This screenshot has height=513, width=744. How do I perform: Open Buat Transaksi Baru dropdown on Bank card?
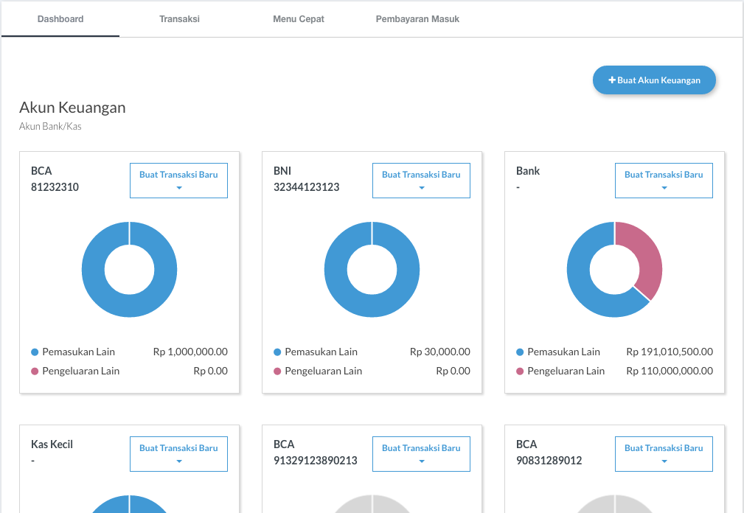click(664, 181)
